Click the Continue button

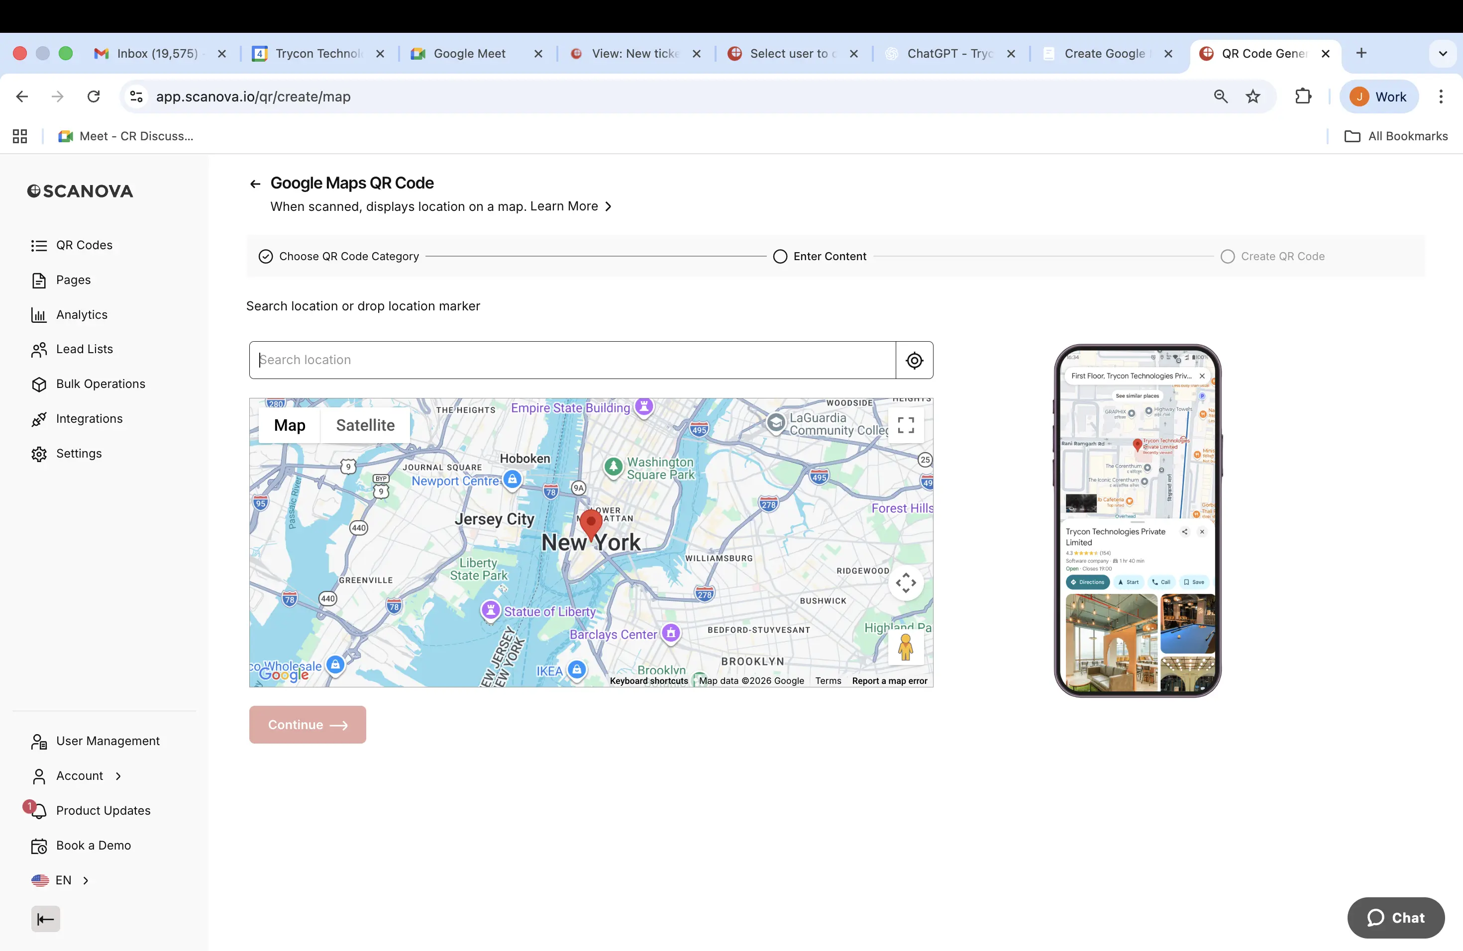pos(308,725)
